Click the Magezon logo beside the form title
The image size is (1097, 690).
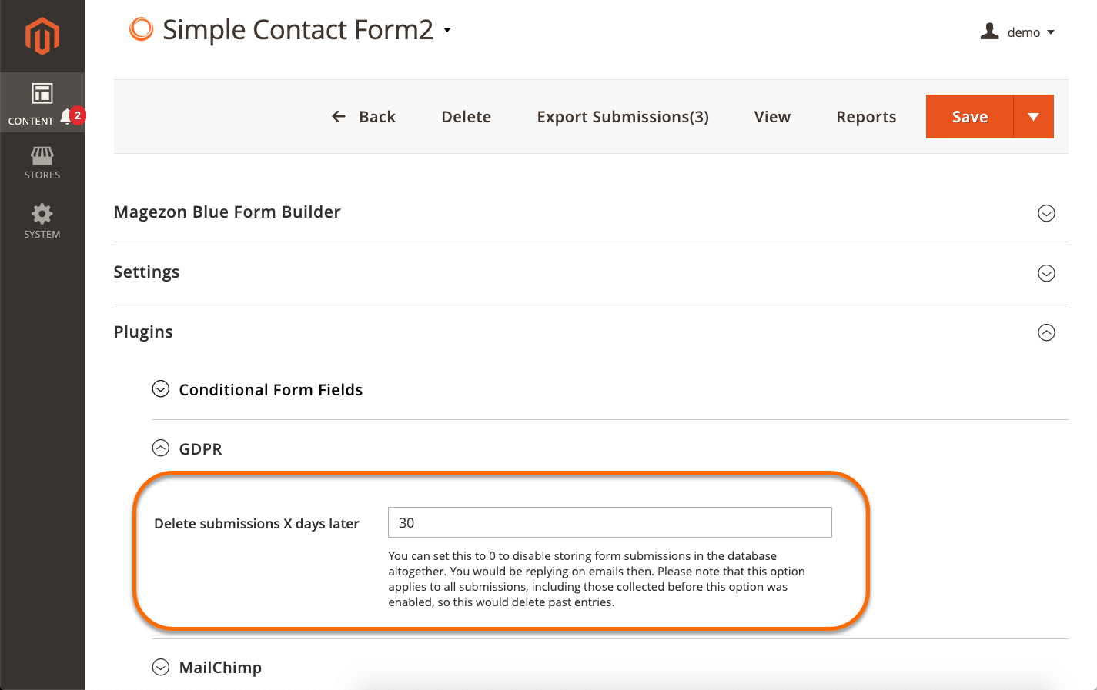click(141, 29)
